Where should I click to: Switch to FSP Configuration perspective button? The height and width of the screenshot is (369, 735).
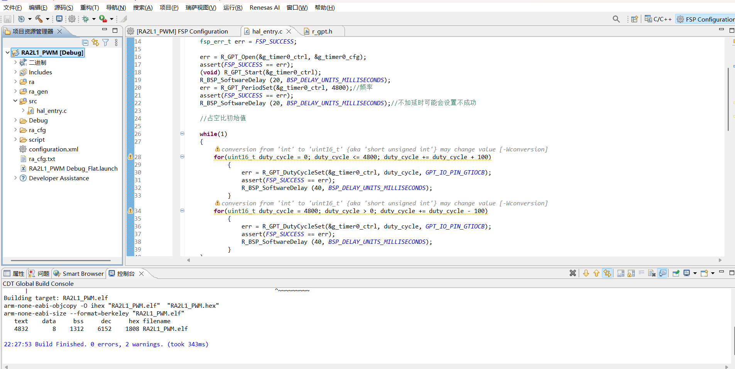705,19
